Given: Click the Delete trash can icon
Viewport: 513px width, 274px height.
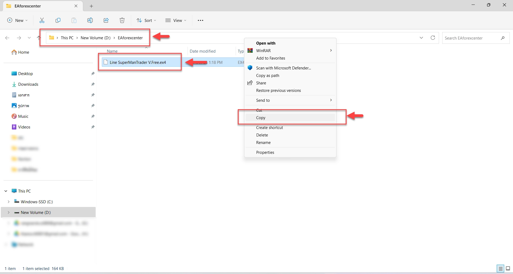Looking at the screenshot, I should 122,20.
